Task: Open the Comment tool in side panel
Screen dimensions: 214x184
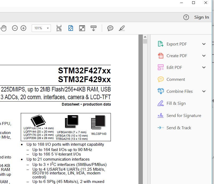Action: tap(176, 80)
